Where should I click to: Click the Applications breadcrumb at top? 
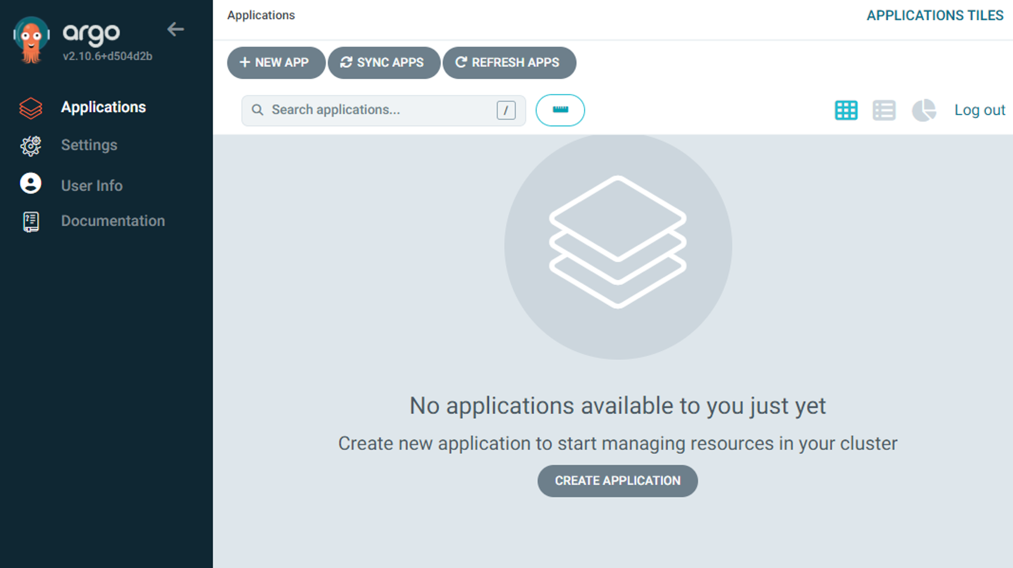point(261,15)
